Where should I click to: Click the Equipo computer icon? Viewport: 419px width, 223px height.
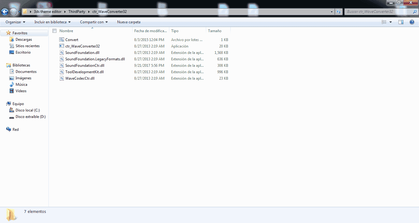pos(9,104)
